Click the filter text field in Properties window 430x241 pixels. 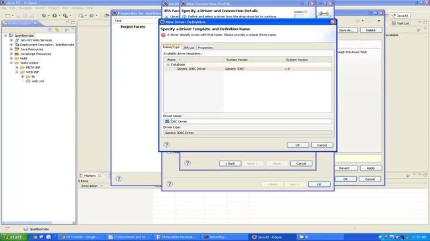pos(136,21)
